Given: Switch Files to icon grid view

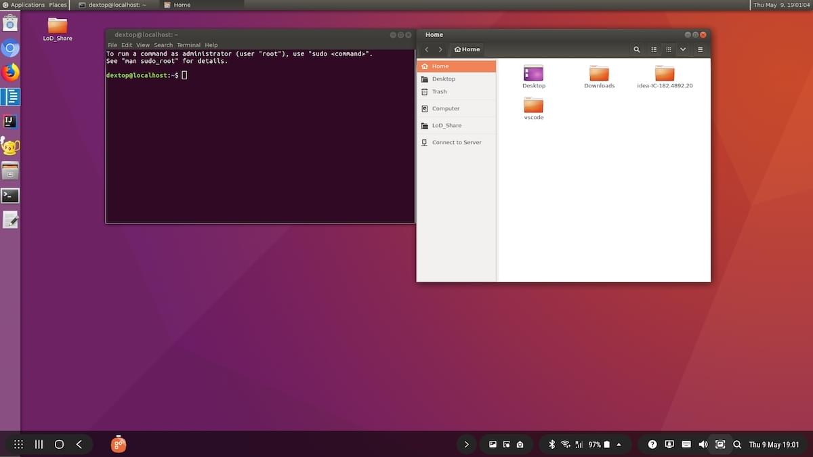Looking at the screenshot, I should [x=669, y=49].
